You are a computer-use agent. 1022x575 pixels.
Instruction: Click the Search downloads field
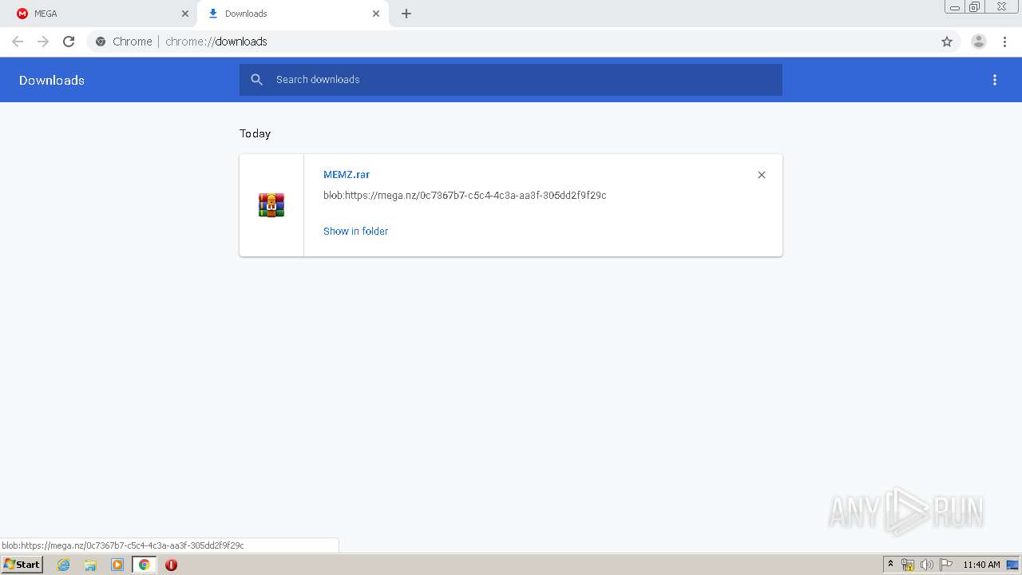click(511, 80)
